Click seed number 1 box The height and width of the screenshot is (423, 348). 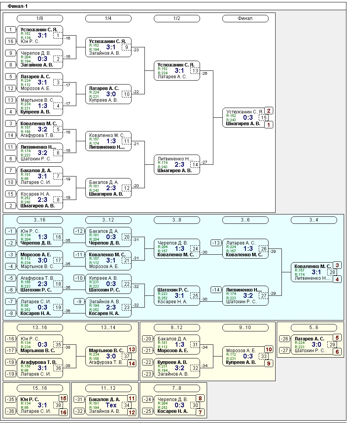(11, 29)
